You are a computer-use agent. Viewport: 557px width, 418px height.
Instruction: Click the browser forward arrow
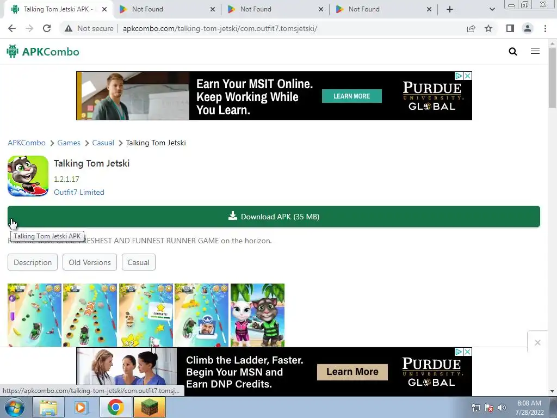pos(29,28)
